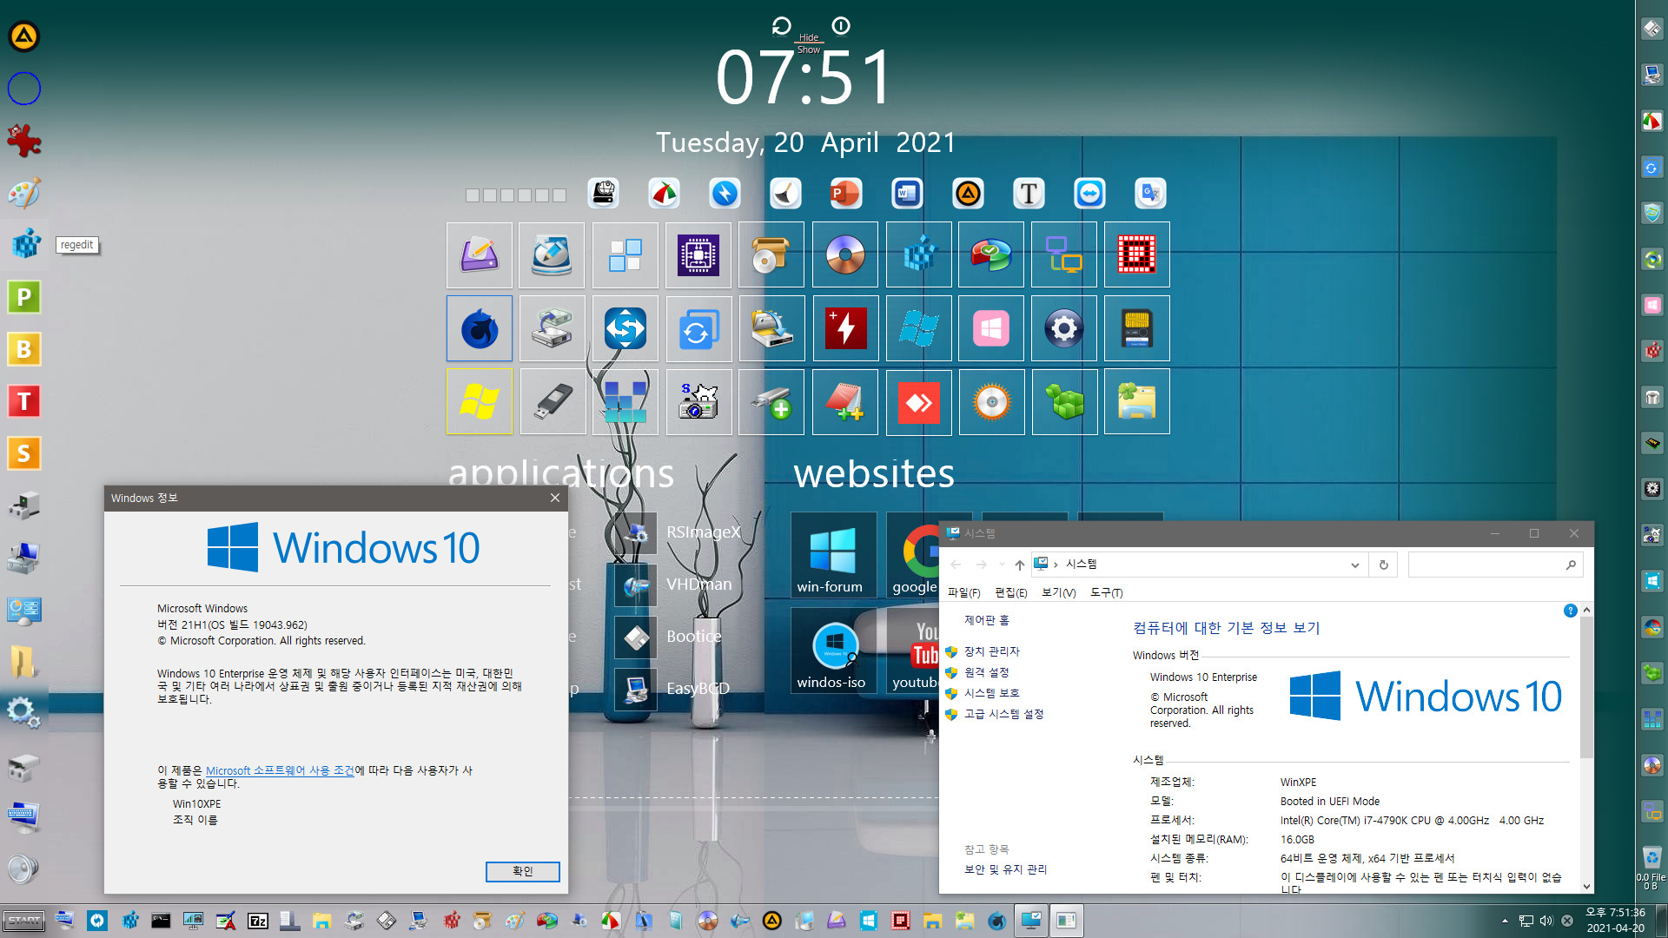The width and height of the screenshot is (1668, 938).
Task: Click the regedit blue cube icon in the left sidebar
Action: point(24,245)
